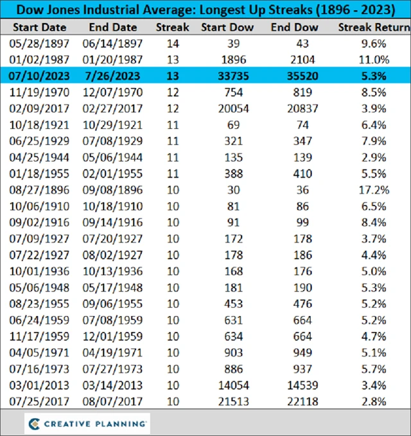
Task: Click the Streak column header
Action: tap(173, 28)
